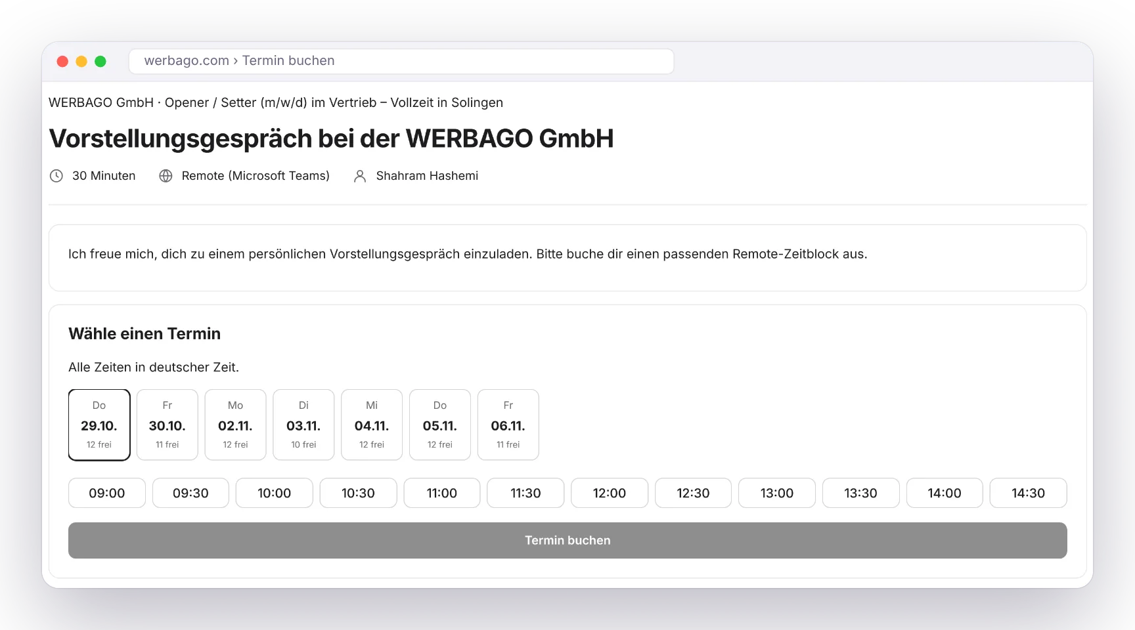Pick the 13:00 time slot
This screenshot has height=630, width=1135.
point(777,493)
